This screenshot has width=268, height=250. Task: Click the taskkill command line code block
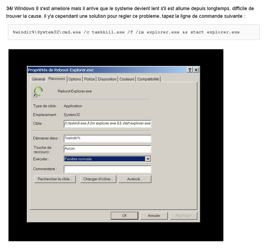(134, 32)
